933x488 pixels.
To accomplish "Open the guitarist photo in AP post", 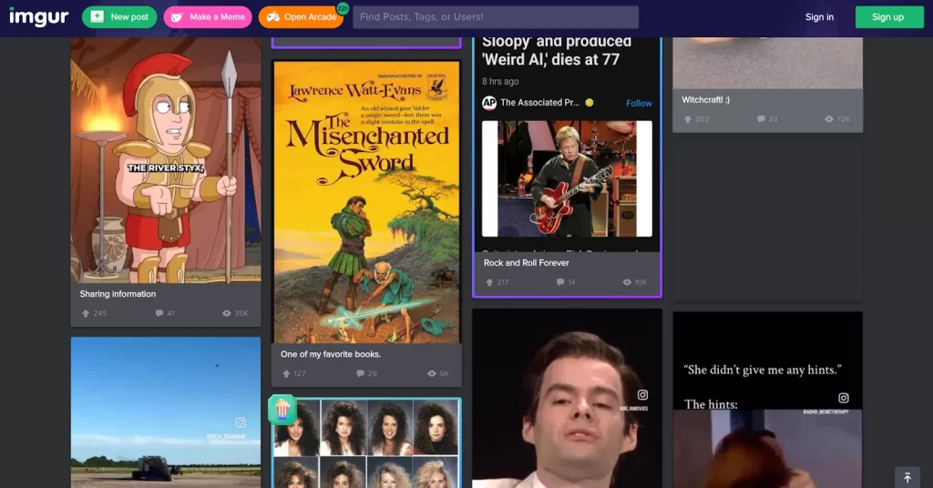I will coord(567,179).
